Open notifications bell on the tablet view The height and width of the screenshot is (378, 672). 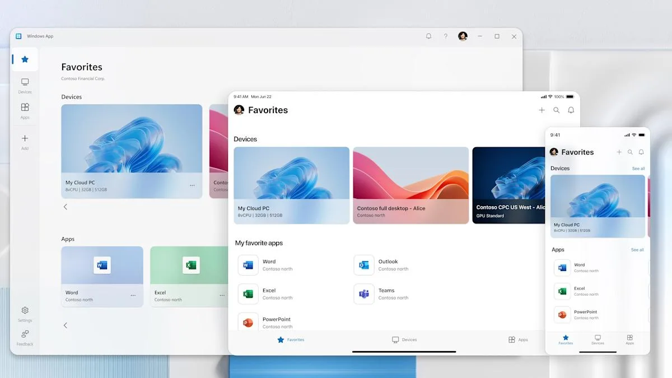click(571, 110)
